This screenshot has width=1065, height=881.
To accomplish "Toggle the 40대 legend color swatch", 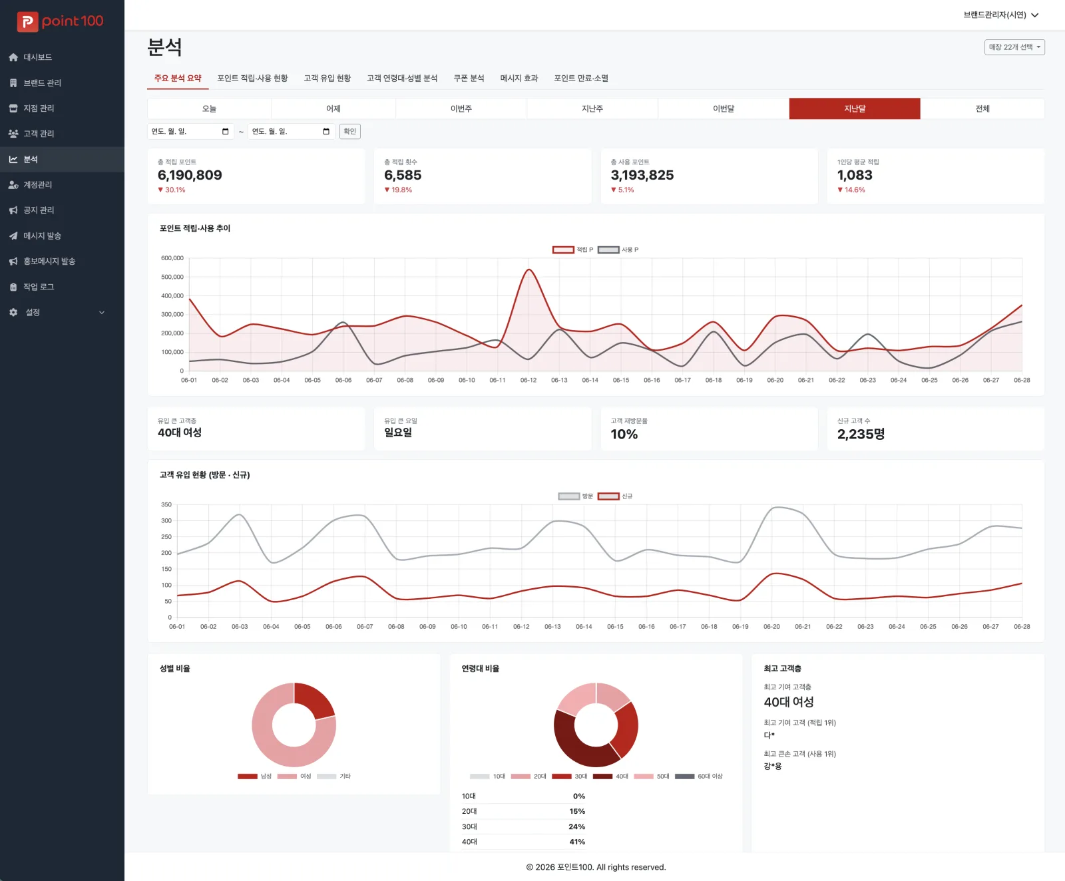I will 602,777.
